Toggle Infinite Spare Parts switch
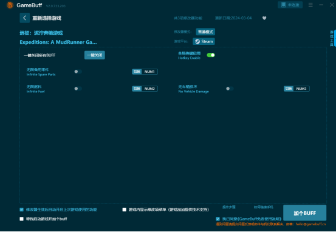This screenshot has width=336, height=232. coord(78,72)
